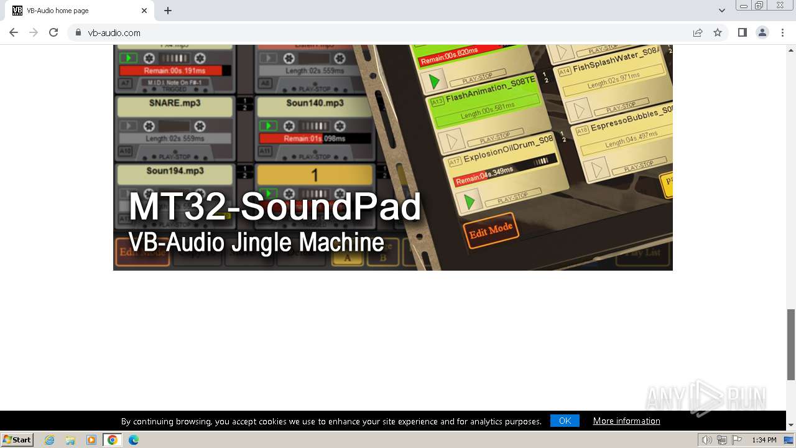Click the Soun194.mp3 pad label
Image resolution: width=796 pixels, height=448 pixels.
pyautogui.click(x=175, y=170)
